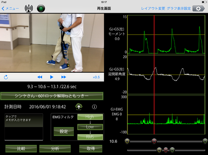Open レイアウト変更 layout settings
The width and height of the screenshot is (208, 155).
pyautogui.click(x=153, y=8)
